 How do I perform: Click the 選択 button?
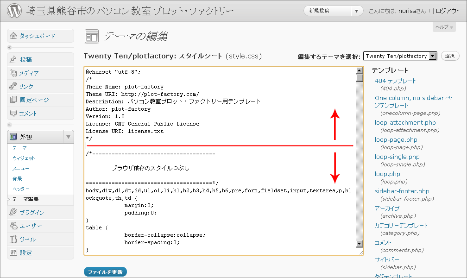tap(450, 56)
